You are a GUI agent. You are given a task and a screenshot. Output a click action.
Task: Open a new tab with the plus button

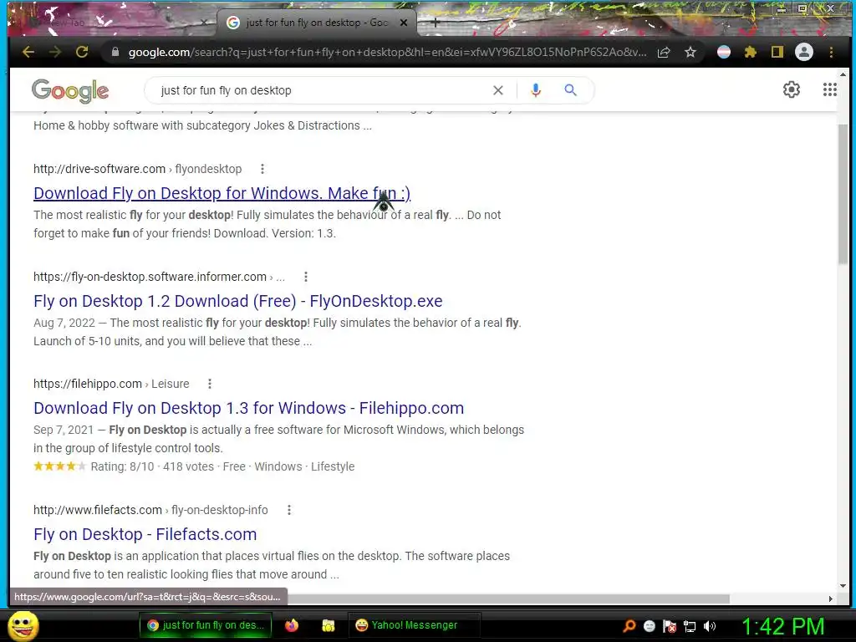(435, 23)
